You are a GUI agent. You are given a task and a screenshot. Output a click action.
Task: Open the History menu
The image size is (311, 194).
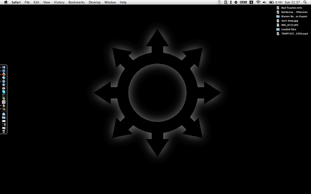(59, 2)
